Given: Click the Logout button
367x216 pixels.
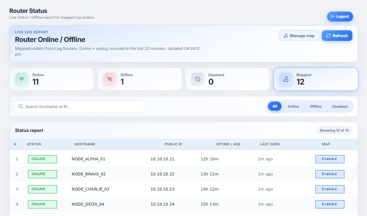Looking at the screenshot, I should coord(340,17).
